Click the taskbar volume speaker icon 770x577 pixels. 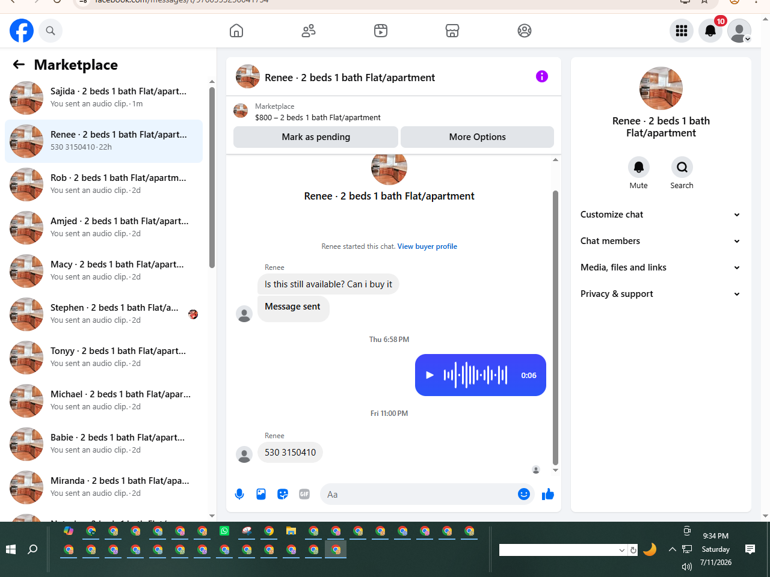(x=687, y=566)
